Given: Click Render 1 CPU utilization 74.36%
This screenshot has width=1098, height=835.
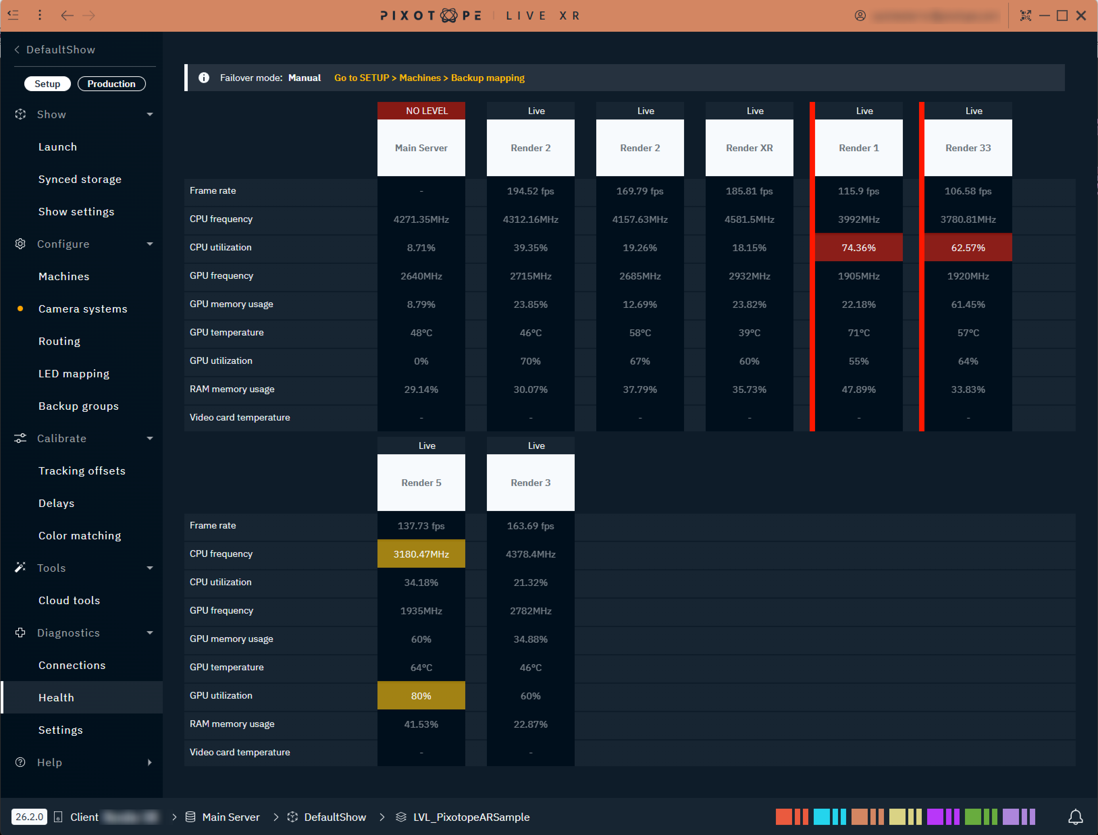Looking at the screenshot, I should (x=859, y=247).
